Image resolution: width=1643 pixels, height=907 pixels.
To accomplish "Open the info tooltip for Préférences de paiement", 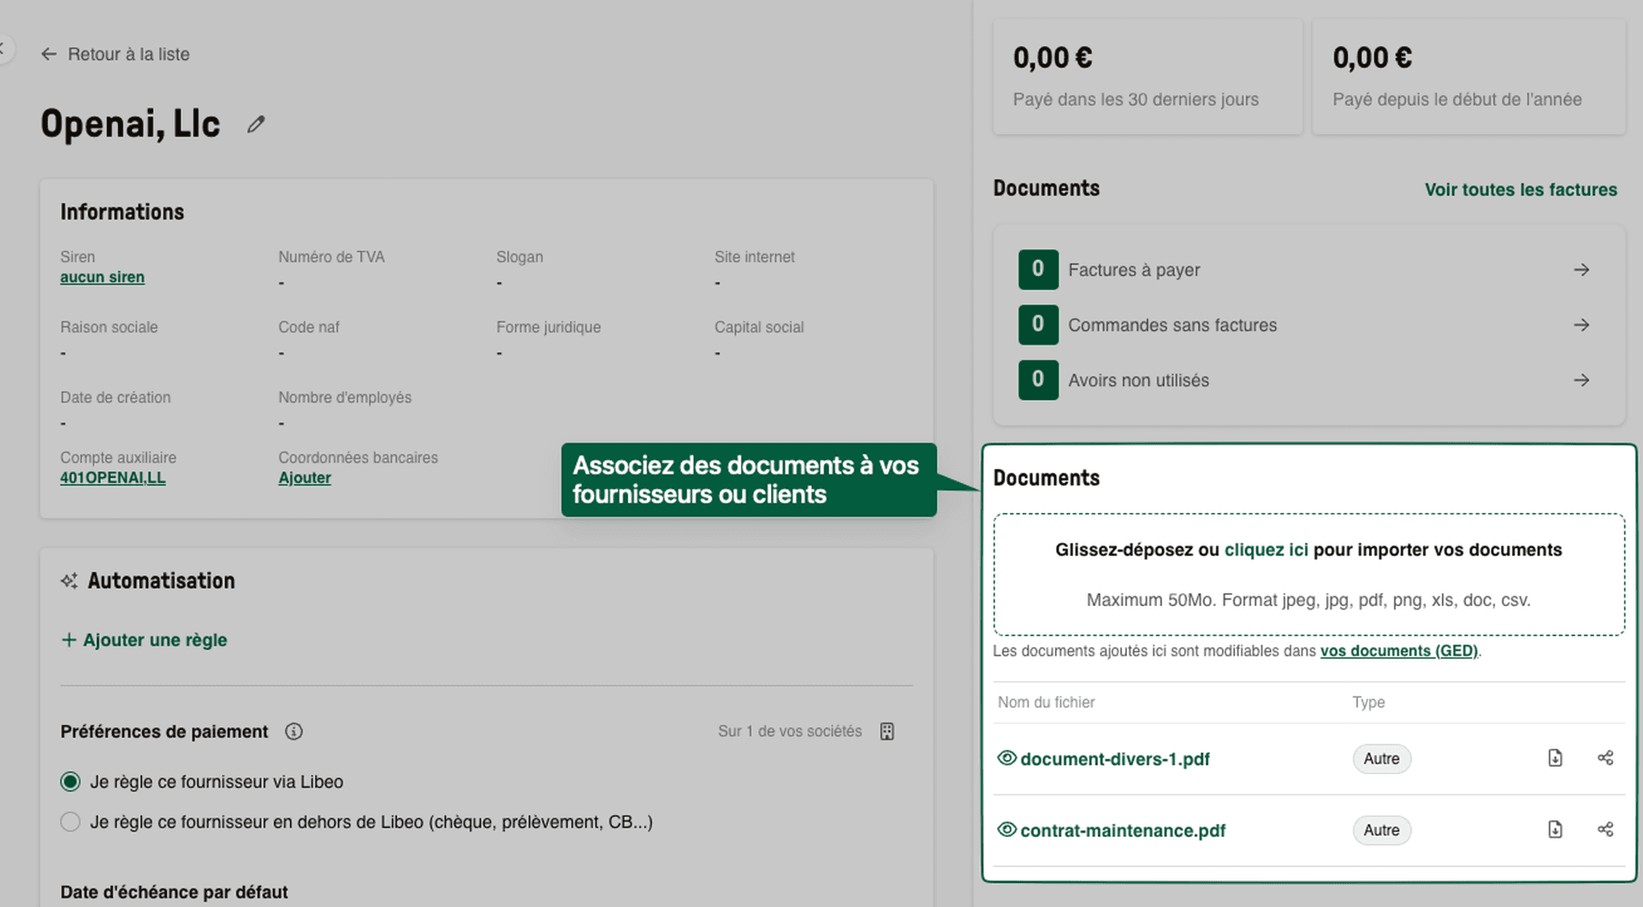I will click(x=294, y=732).
